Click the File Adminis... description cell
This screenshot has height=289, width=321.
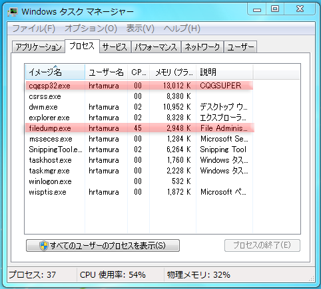click(224, 128)
